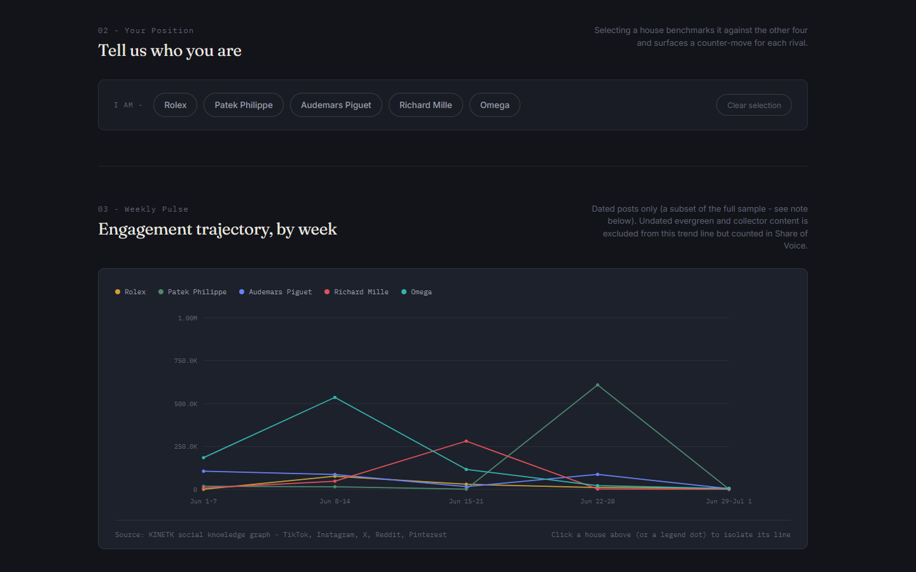Select the Rolex house button
This screenshot has width=916, height=572.
click(x=175, y=105)
